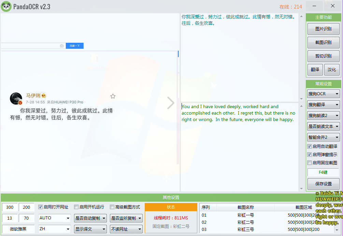Open the ZH target language dropdown
The height and width of the screenshot is (236, 343).
tap(55, 229)
